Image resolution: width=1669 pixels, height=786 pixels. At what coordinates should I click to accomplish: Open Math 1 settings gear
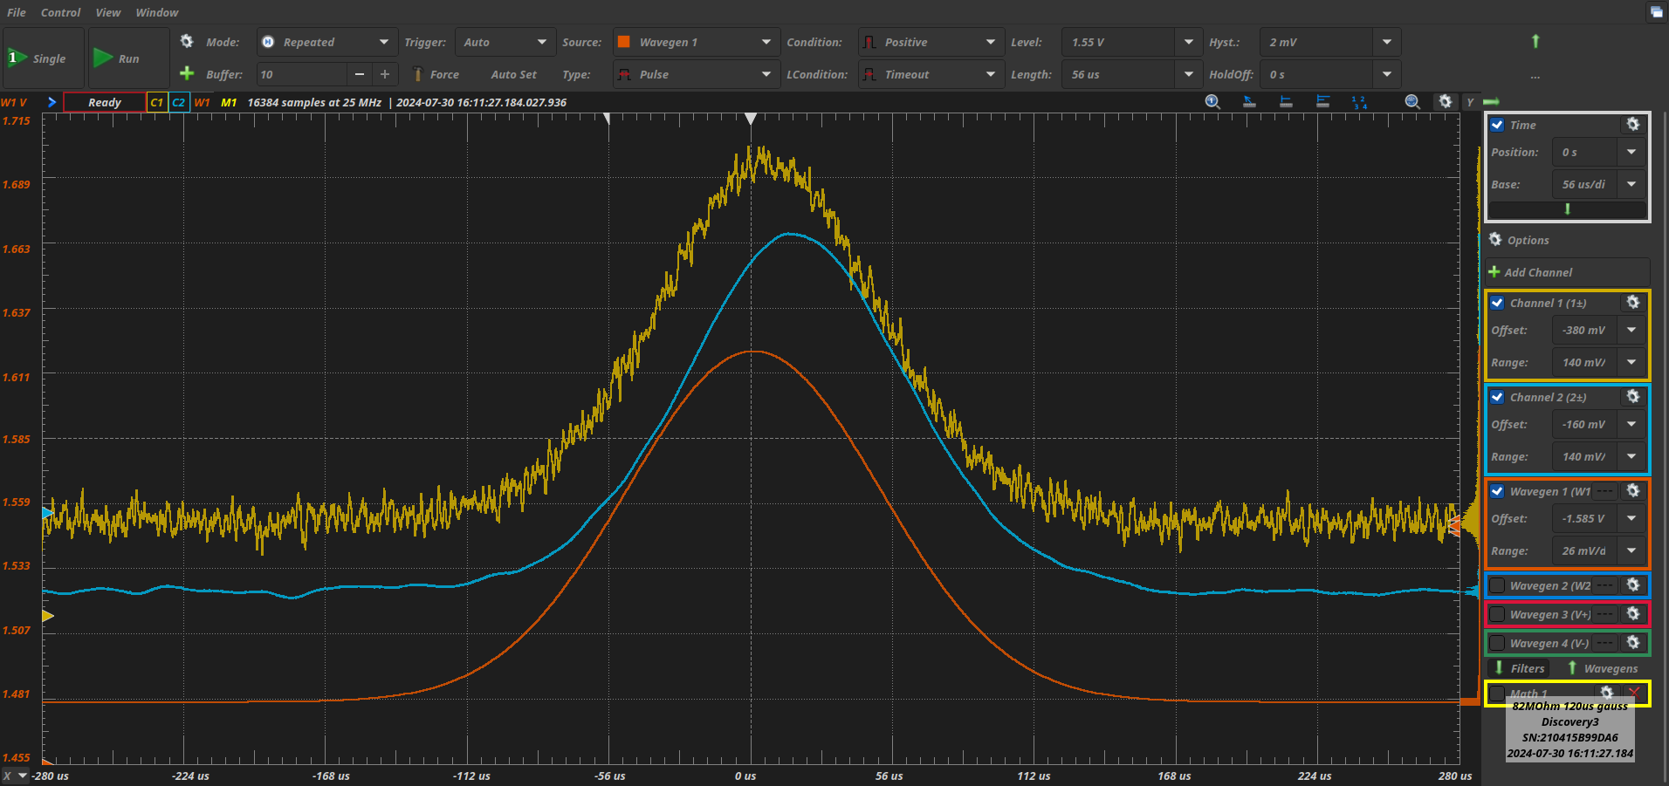click(x=1606, y=693)
